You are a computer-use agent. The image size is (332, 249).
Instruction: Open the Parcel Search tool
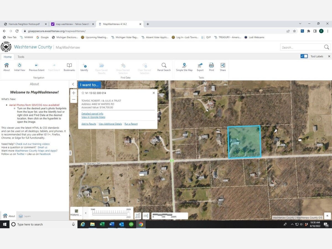(x=164, y=66)
